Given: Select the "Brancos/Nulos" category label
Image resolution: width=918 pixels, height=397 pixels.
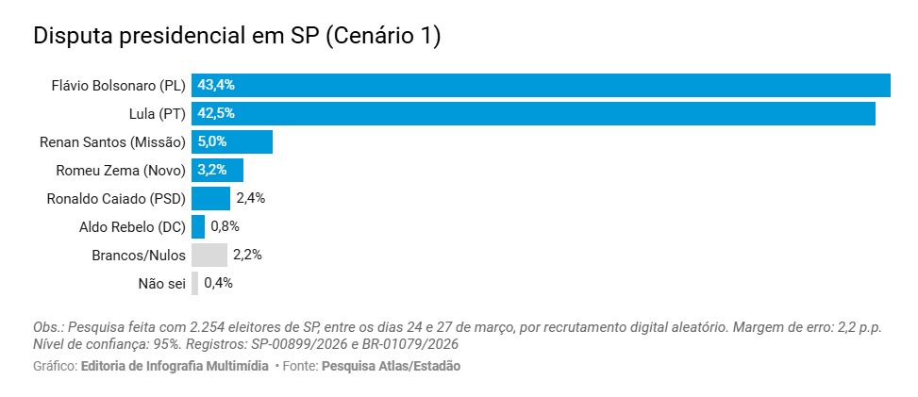Looking at the screenshot, I should [x=139, y=256].
